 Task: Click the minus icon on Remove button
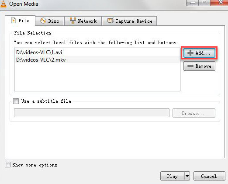pos(190,66)
